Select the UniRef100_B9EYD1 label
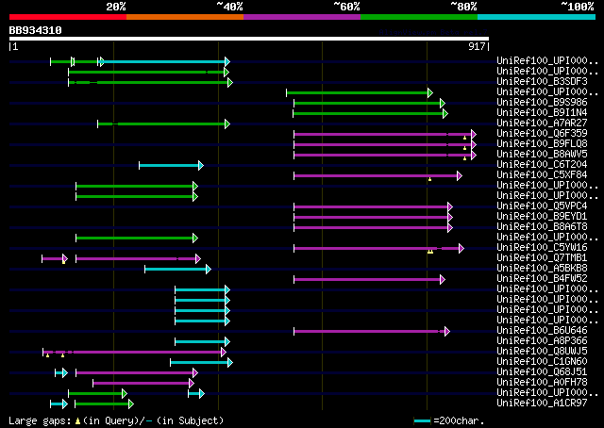 pyautogui.click(x=542, y=217)
